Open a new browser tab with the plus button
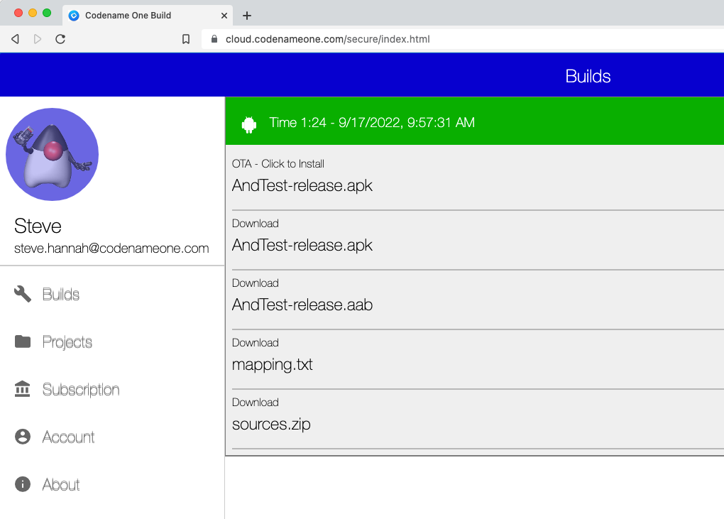 pyautogui.click(x=247, y=16)
